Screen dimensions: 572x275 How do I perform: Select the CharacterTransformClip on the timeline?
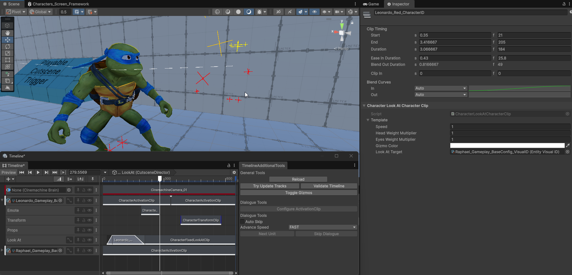click(x=201, y=220)
